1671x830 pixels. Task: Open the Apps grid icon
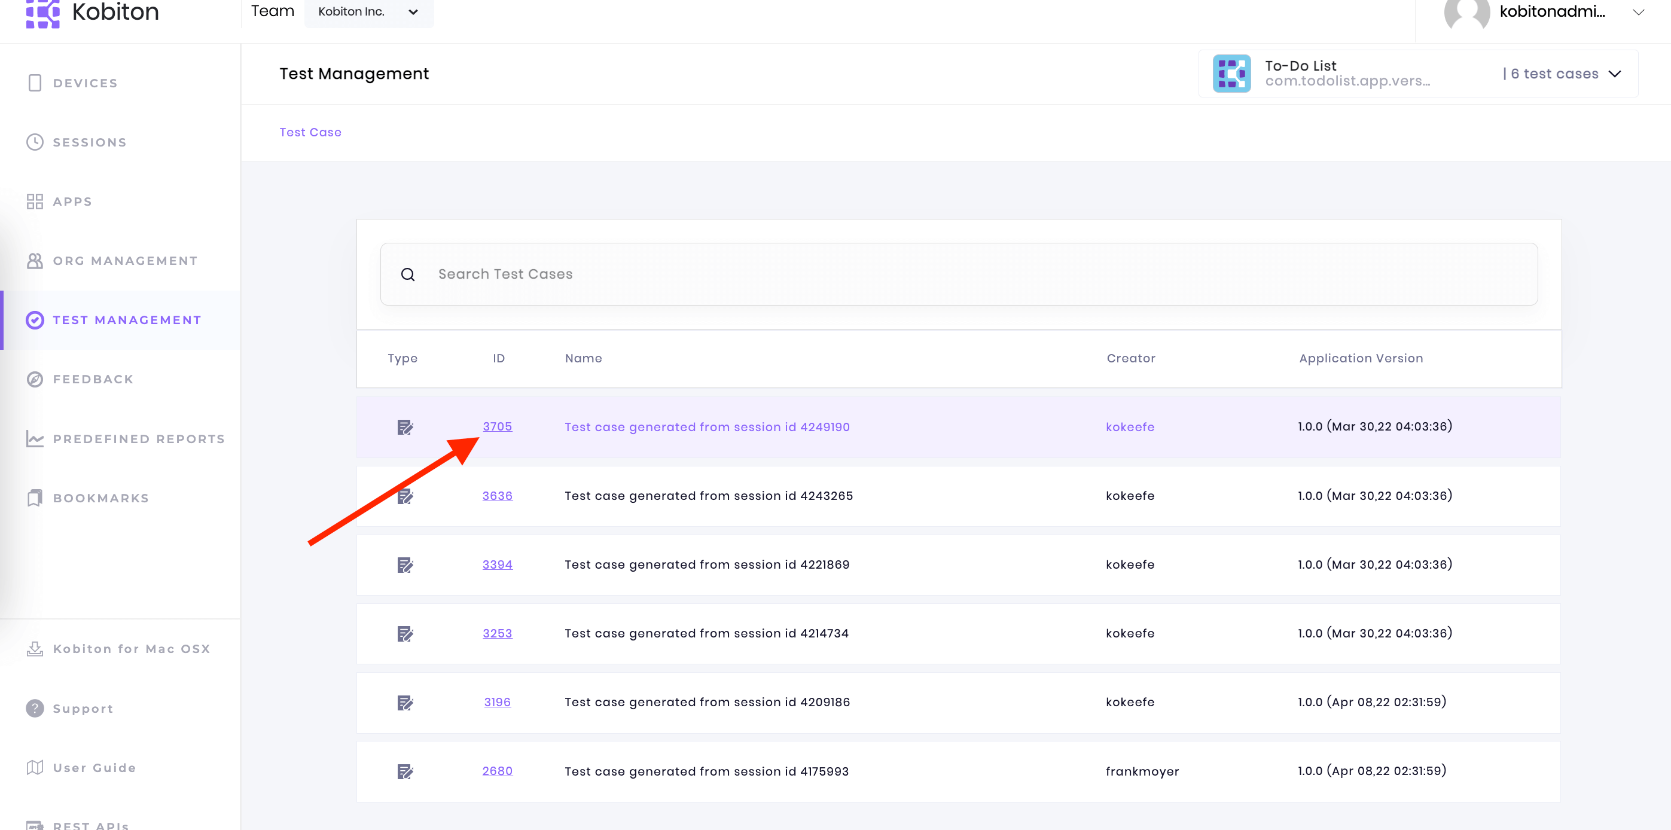35,202
